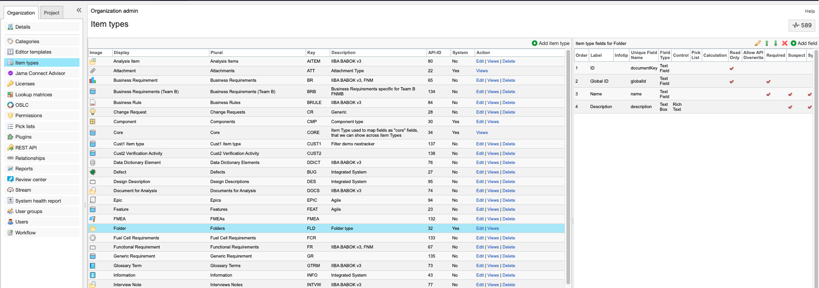This screenshot has height=288, width=819.
Task: Click the Data Dictionary Element database icon
Action: [93, 163]
